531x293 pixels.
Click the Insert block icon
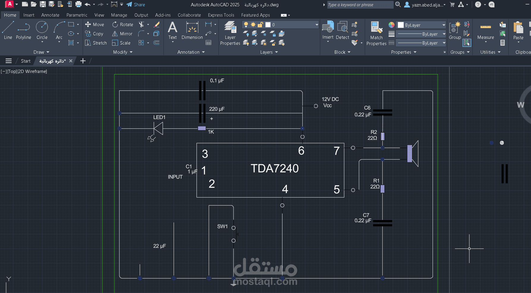(328, 30)
